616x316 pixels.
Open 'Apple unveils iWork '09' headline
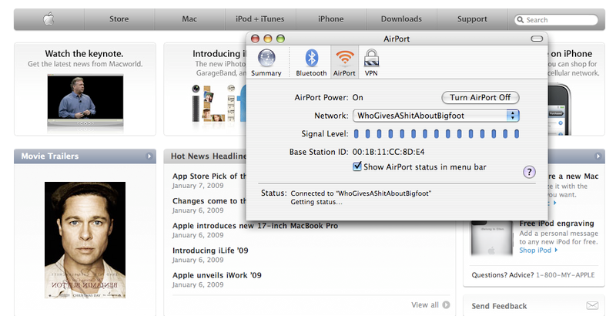pos(217,275)
